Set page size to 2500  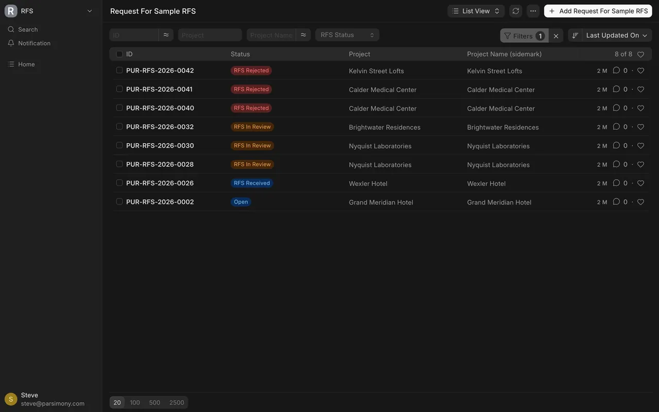[x=177, y=403]
